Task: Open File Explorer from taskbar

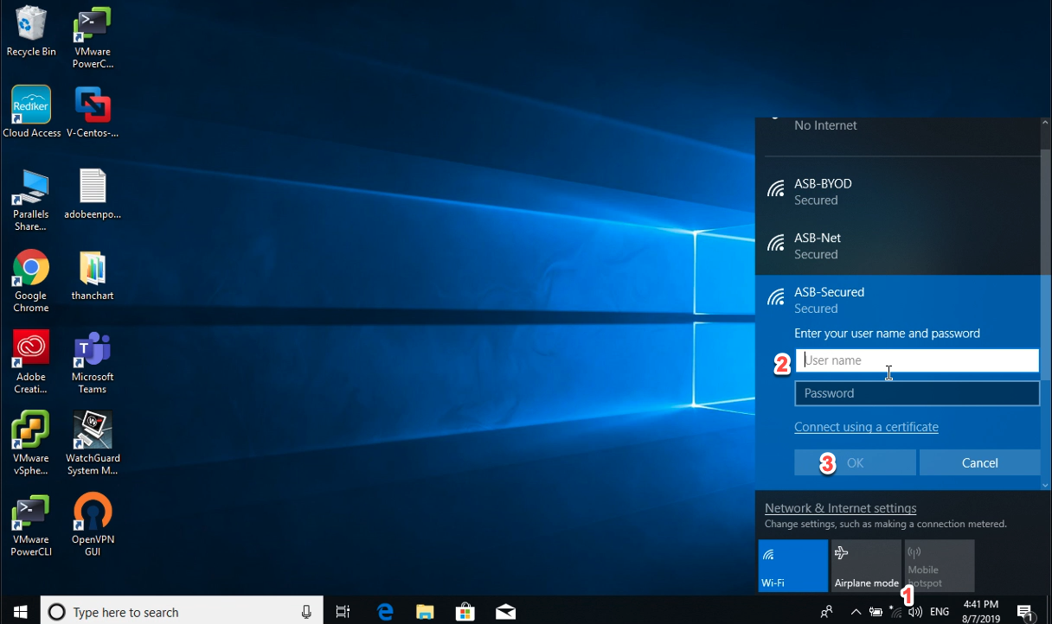Action: 425,612
